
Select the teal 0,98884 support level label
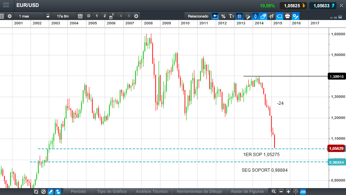coord(337,162)
